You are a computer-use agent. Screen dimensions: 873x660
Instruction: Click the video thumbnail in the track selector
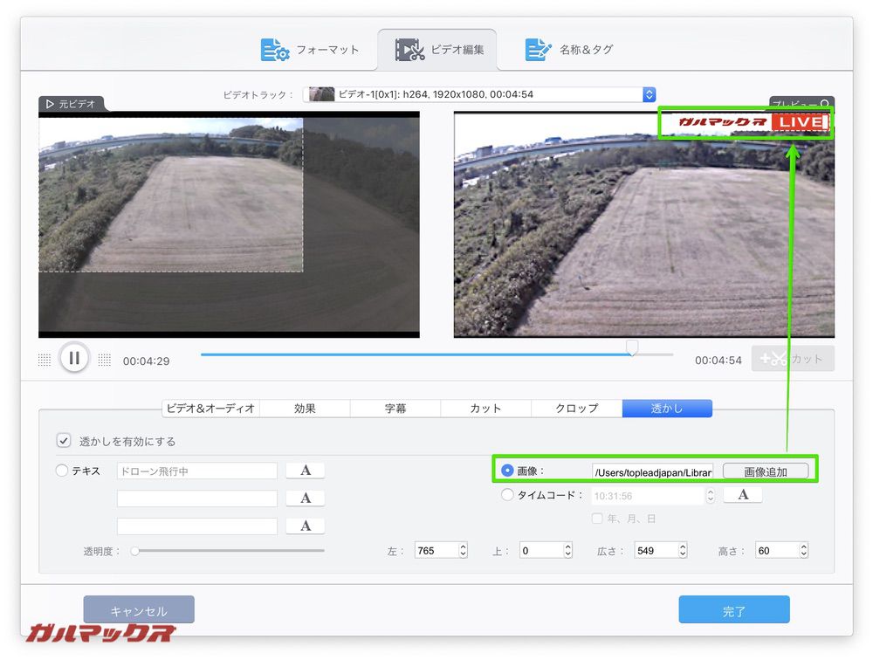click(321, 94)
